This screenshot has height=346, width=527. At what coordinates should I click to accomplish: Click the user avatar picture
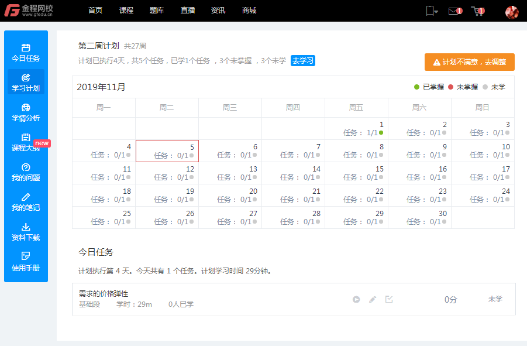[512, 12]
